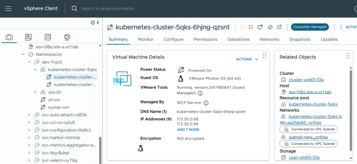Click the Linux penguin icon next to Guest OS
Image resolution: width=357 pixels, height=164 pixels.
[181, 79]
